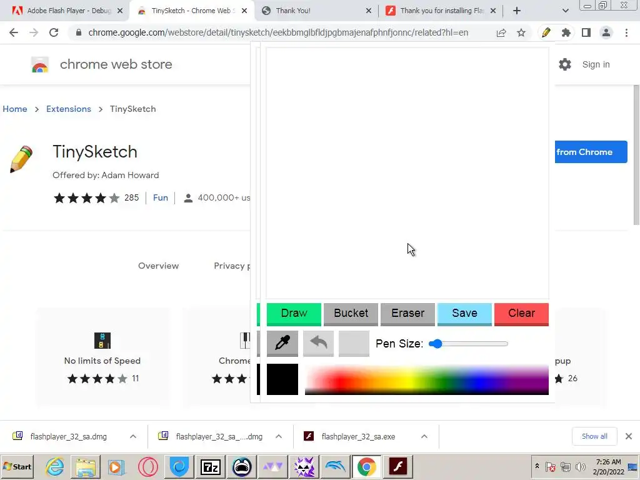Screen dimensions: 640x480
Task: Reload the current page
Action: [54, 32]
